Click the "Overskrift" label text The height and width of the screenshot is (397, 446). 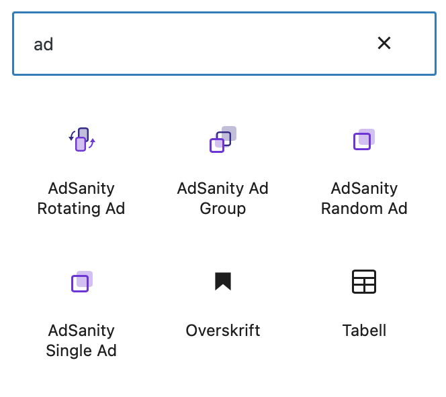[222, 331]
